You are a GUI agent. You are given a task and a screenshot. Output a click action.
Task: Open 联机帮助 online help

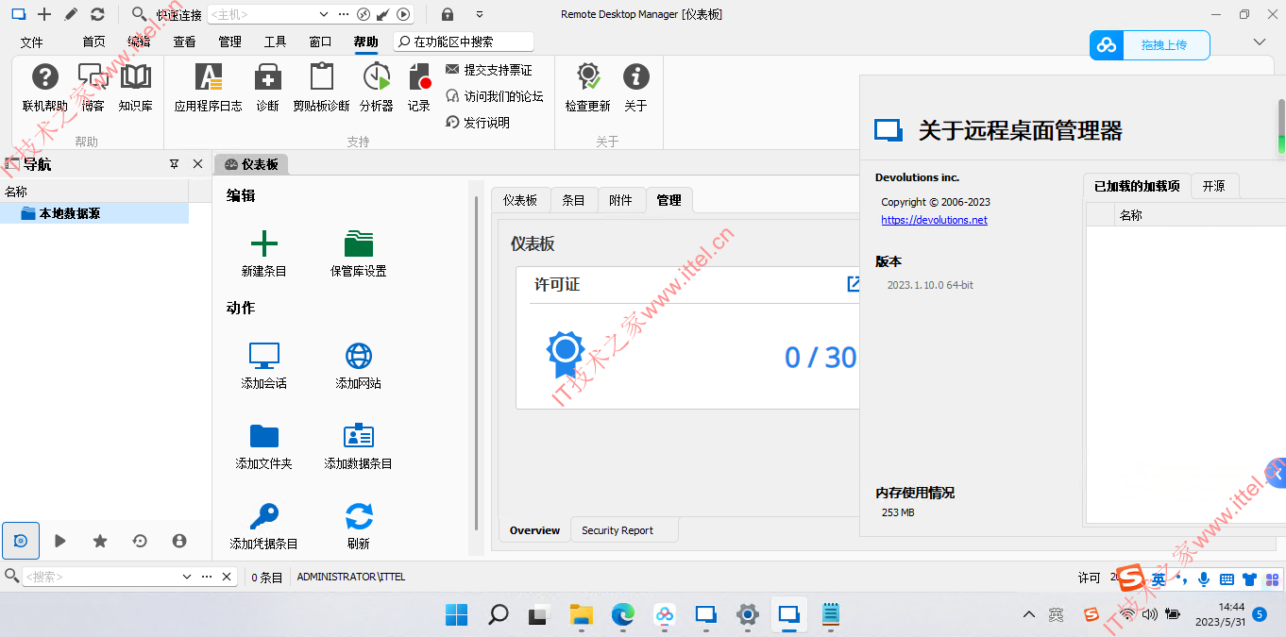[44, 88]
